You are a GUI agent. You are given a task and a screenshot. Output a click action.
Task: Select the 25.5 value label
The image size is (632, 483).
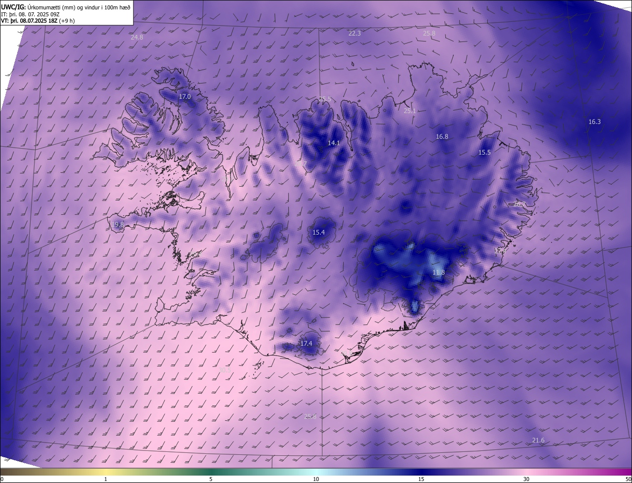[x=324, y=99]
